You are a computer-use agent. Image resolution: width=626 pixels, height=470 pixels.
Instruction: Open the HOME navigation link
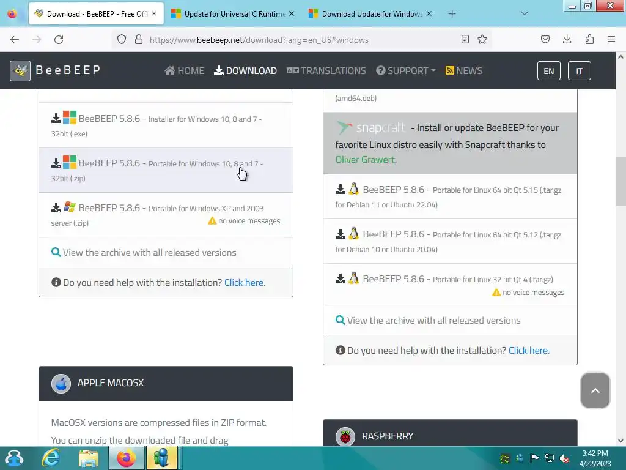(184, 71)
